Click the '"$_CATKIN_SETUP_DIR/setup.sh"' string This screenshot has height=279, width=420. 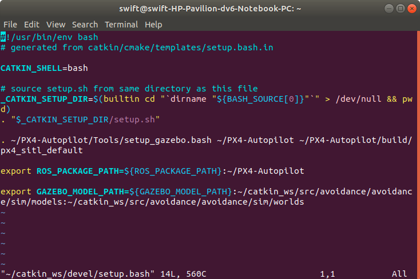[85, 119]
